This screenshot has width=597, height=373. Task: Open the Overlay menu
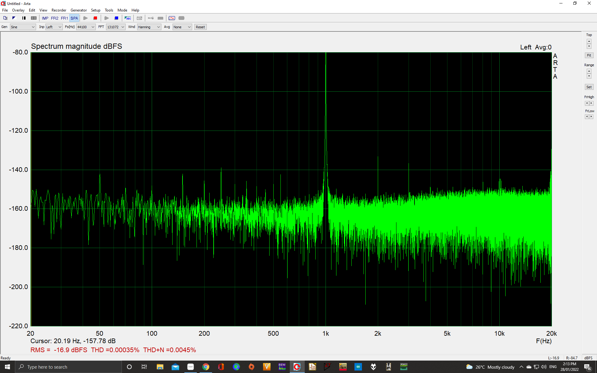(18, 10)
